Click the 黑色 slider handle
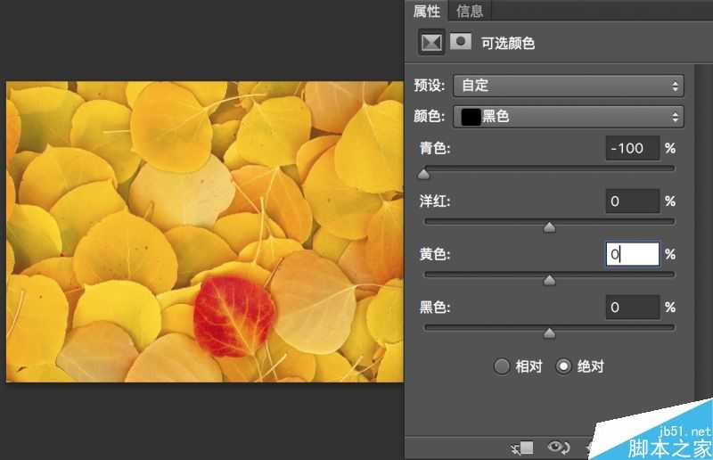The width and height of the screenshot is (713, 460). coord(549,333)
